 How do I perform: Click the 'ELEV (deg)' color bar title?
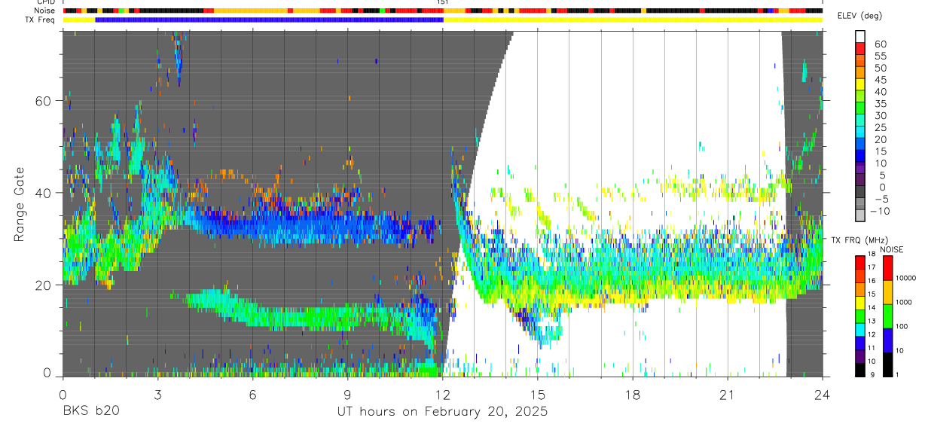click(859, 16)
